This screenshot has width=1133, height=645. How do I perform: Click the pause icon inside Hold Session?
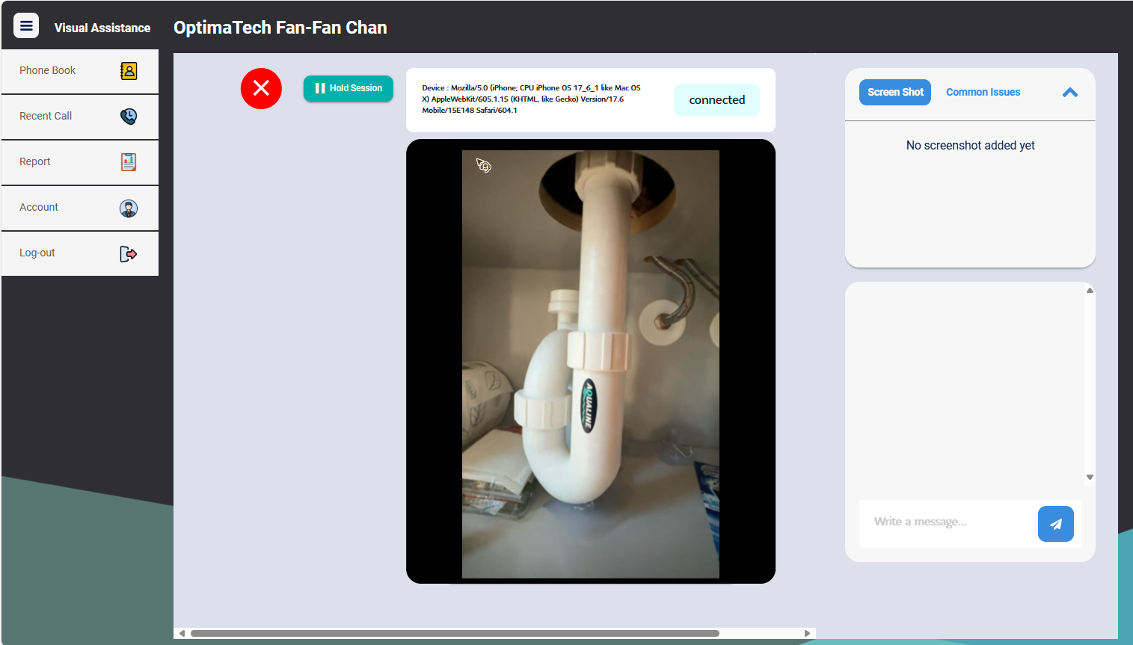(322, 88)
